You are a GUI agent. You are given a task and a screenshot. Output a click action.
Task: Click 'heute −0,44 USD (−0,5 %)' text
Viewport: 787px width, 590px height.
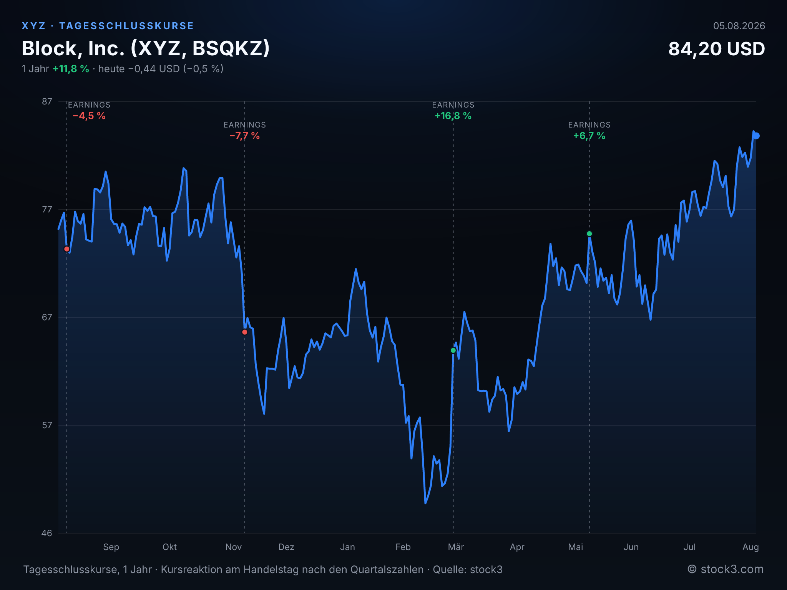pos(161,69)
